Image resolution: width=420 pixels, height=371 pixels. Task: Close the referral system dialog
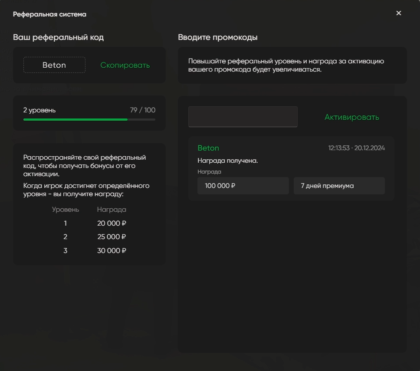tap(399, 13)
